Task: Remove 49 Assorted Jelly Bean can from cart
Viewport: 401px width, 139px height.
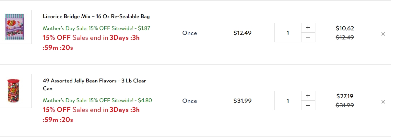Action: (383, 102)
